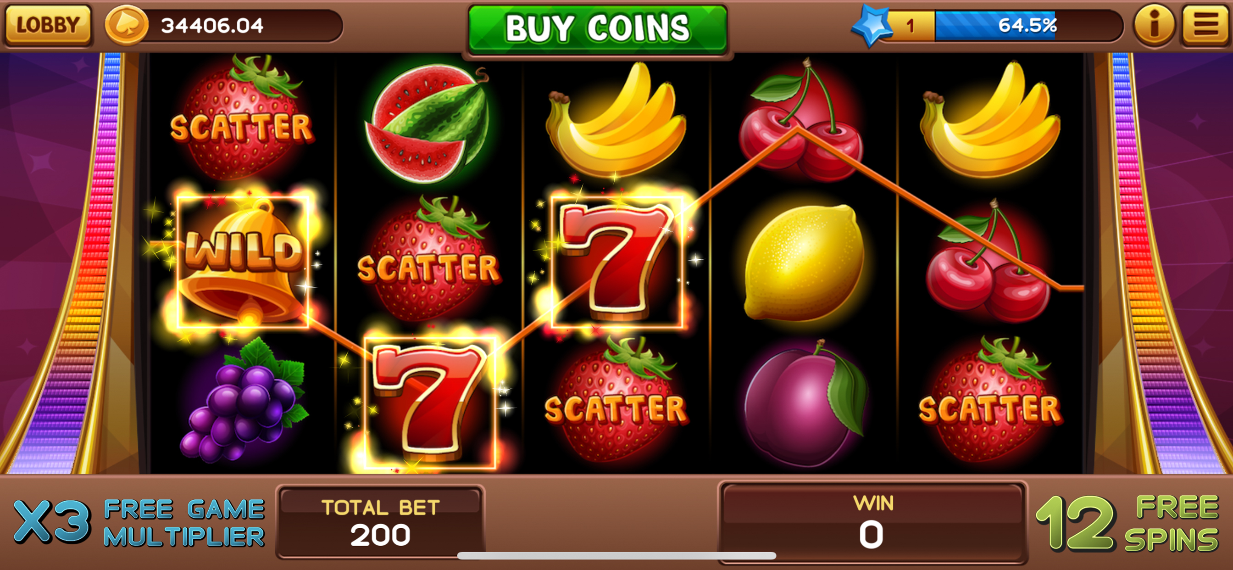Select the Wild bell symbol

click(x=243, y=262)
